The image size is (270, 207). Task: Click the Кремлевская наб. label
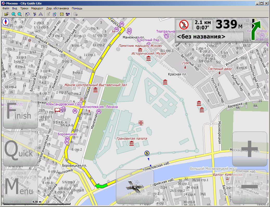coord(156,166)
